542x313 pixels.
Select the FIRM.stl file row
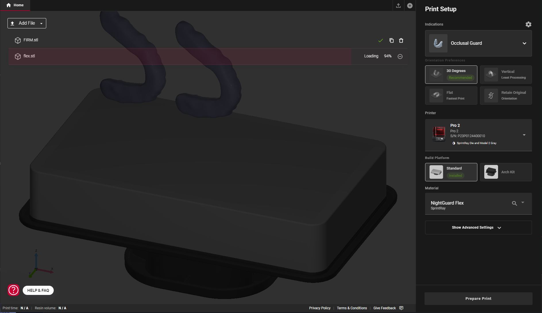pyautogui.click(x=208, y=40)
